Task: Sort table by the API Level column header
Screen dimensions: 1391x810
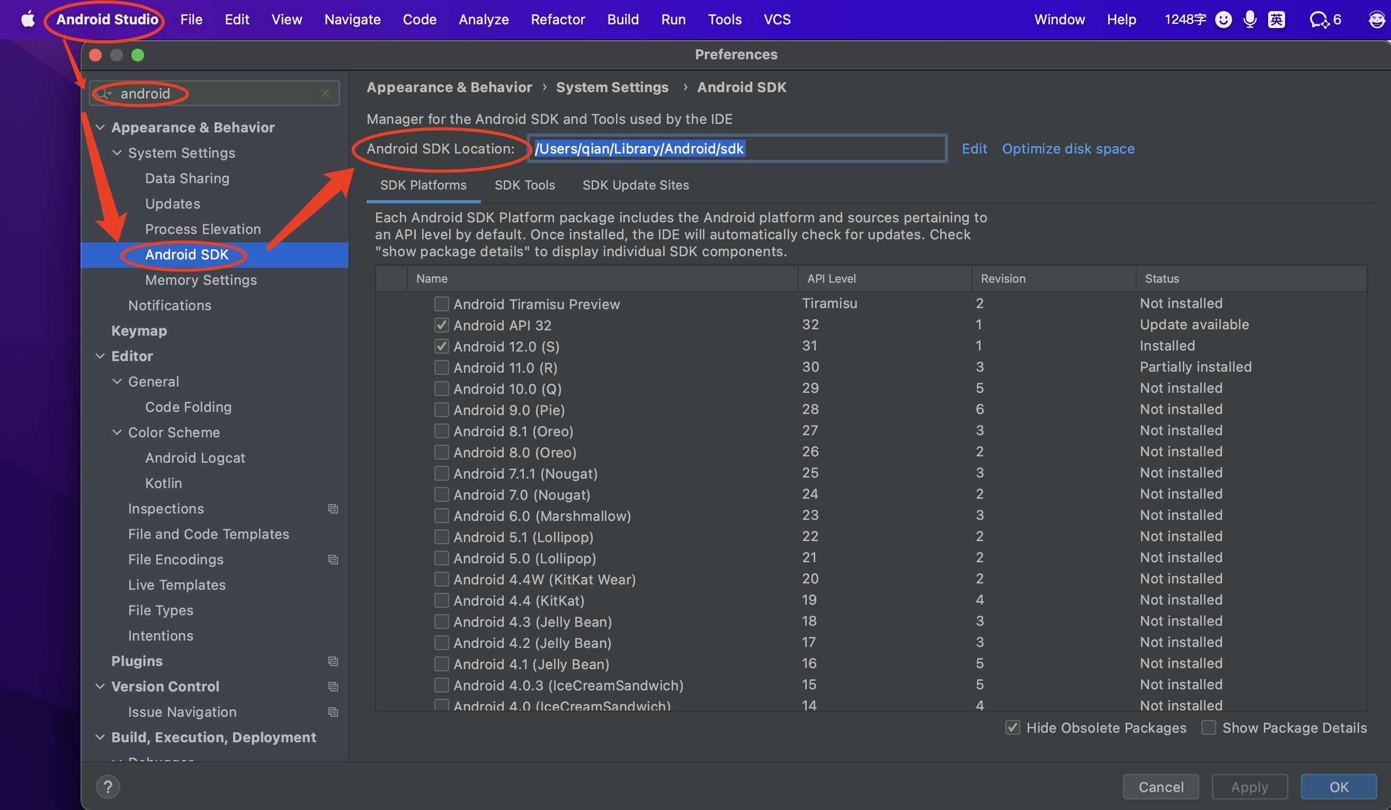Action: point(884,278)
